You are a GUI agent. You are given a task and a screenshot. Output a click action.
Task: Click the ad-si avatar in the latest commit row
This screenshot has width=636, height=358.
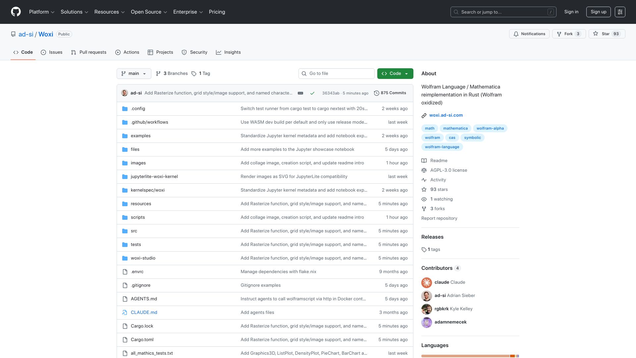[125, 93]
